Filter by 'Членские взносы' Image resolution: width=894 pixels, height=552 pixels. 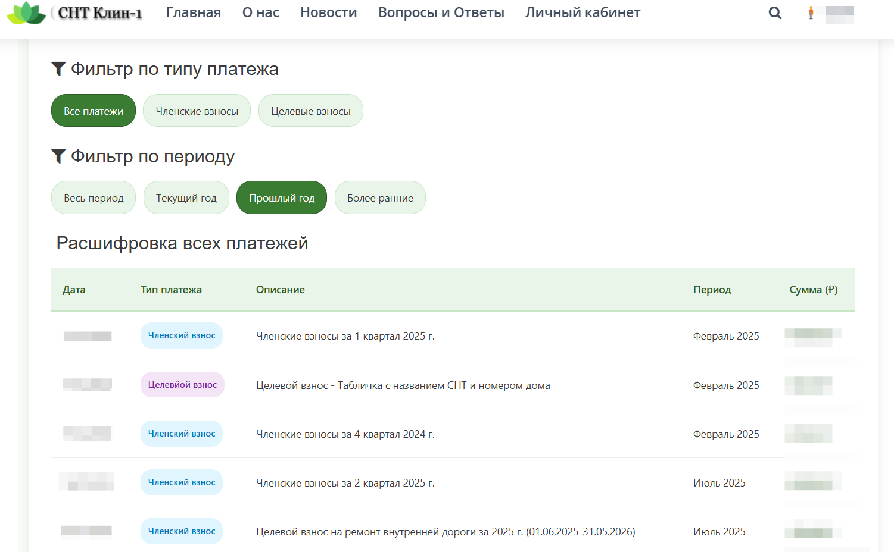(x=197, y=111)
